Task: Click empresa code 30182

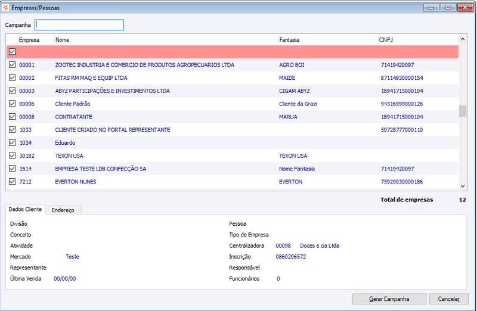Action: pyautogui.click(x=27, y=155)
